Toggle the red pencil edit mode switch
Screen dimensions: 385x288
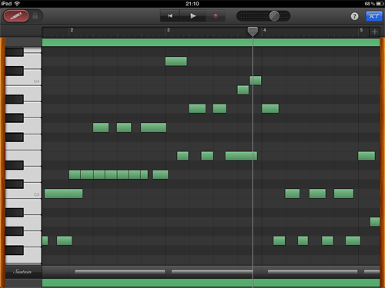point(16,16)
